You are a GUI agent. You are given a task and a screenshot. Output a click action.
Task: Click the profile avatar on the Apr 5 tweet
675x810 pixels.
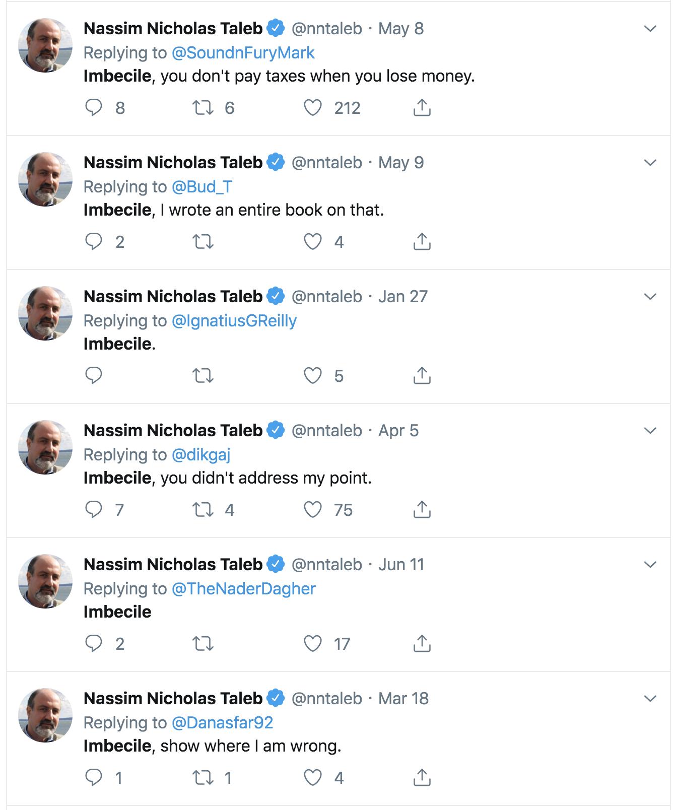click(45, 447)
